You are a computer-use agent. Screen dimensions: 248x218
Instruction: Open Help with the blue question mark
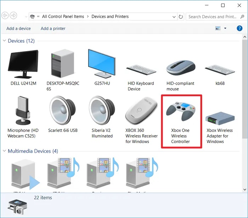(x=239, y=28)
